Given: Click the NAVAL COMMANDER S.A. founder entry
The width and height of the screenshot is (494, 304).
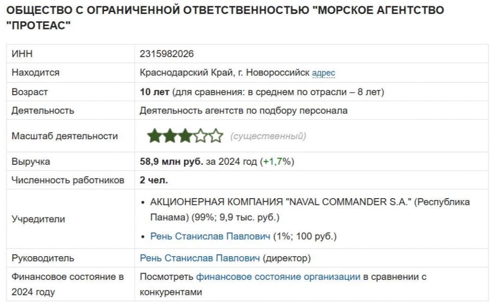Looking at the screenshot, I should pos(310,210).
